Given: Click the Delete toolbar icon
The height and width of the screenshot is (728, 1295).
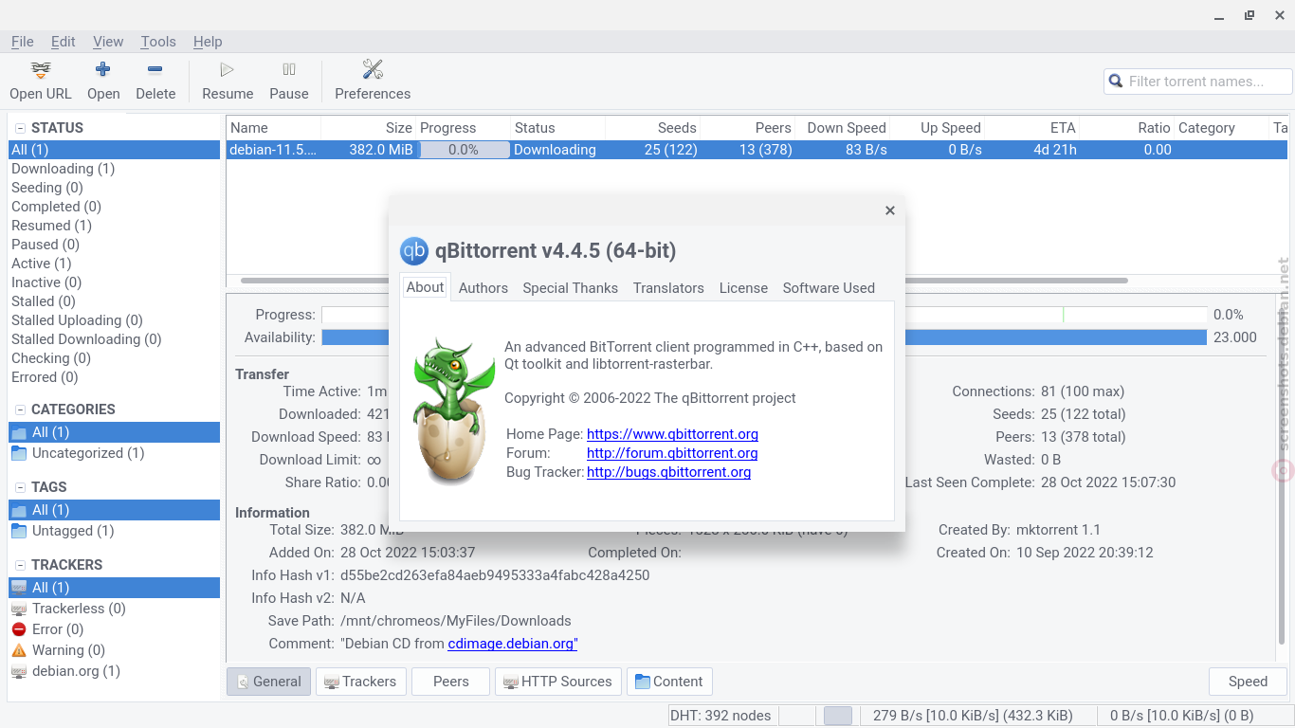Looking at the screenshot, I should coord(155,69).
